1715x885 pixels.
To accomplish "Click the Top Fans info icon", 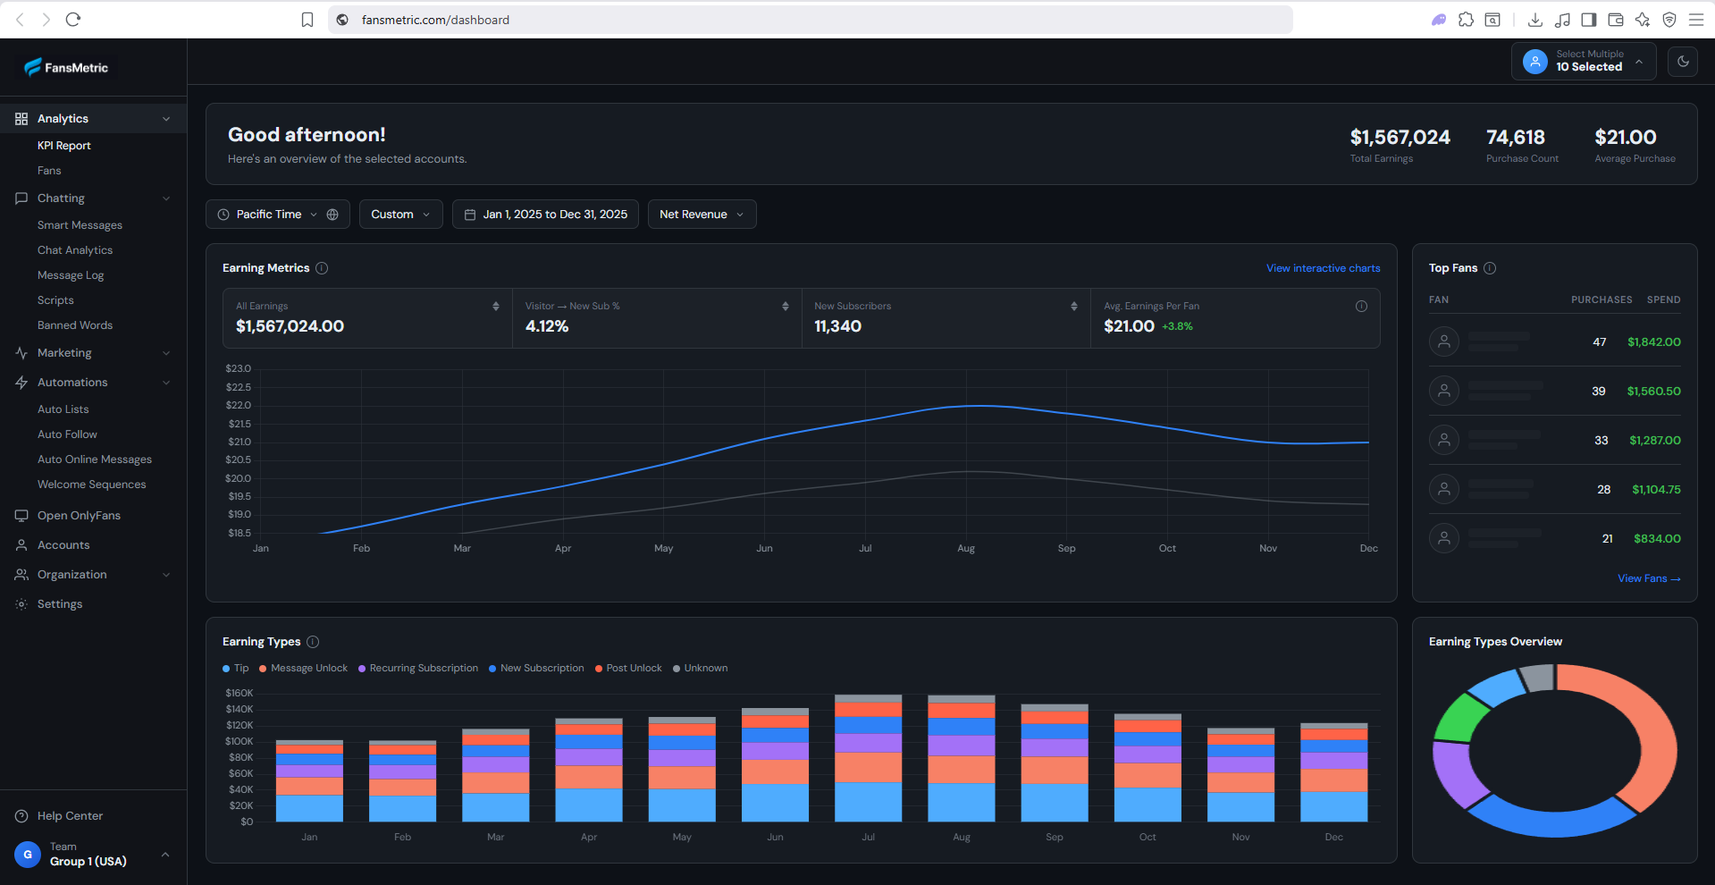I will 1490,268.
